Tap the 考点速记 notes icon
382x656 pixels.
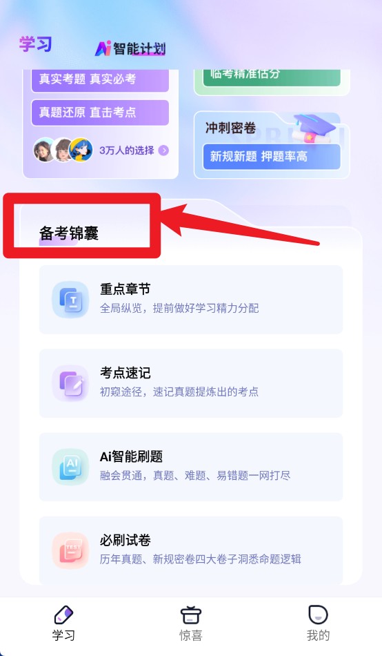tap(70, 383)
